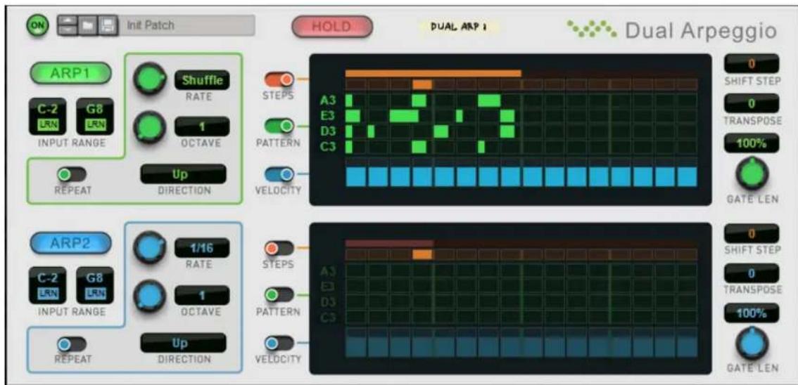Click the last velocity bar in ARP1
Screen dimensions: 798x385
tap(688, 177)
